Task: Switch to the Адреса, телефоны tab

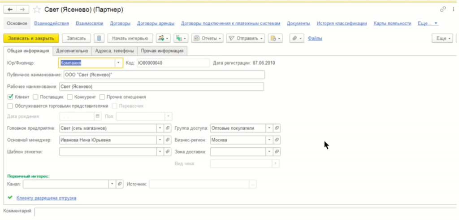Action: [x=114, y=51]
